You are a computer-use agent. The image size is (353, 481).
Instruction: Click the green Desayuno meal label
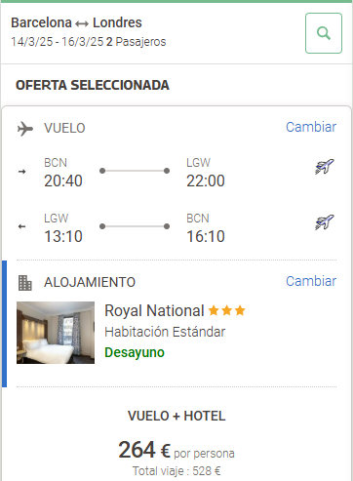135,353
